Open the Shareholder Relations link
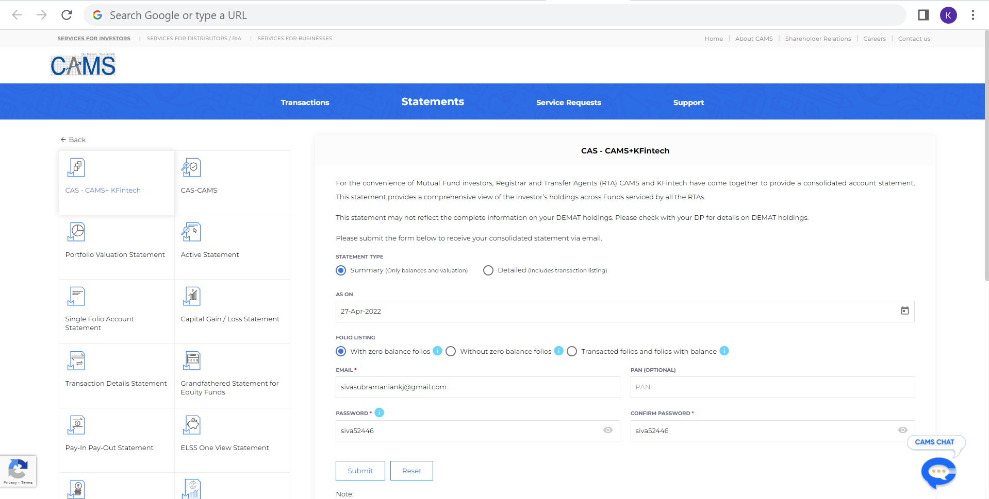 tap(818, 39)
